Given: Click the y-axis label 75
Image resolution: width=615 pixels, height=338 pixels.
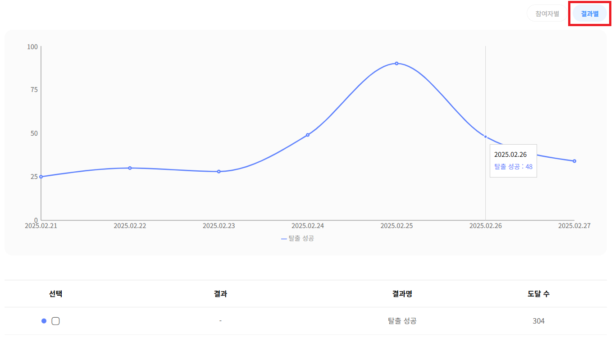Looking at the screenshot, I should click(34, 90).
